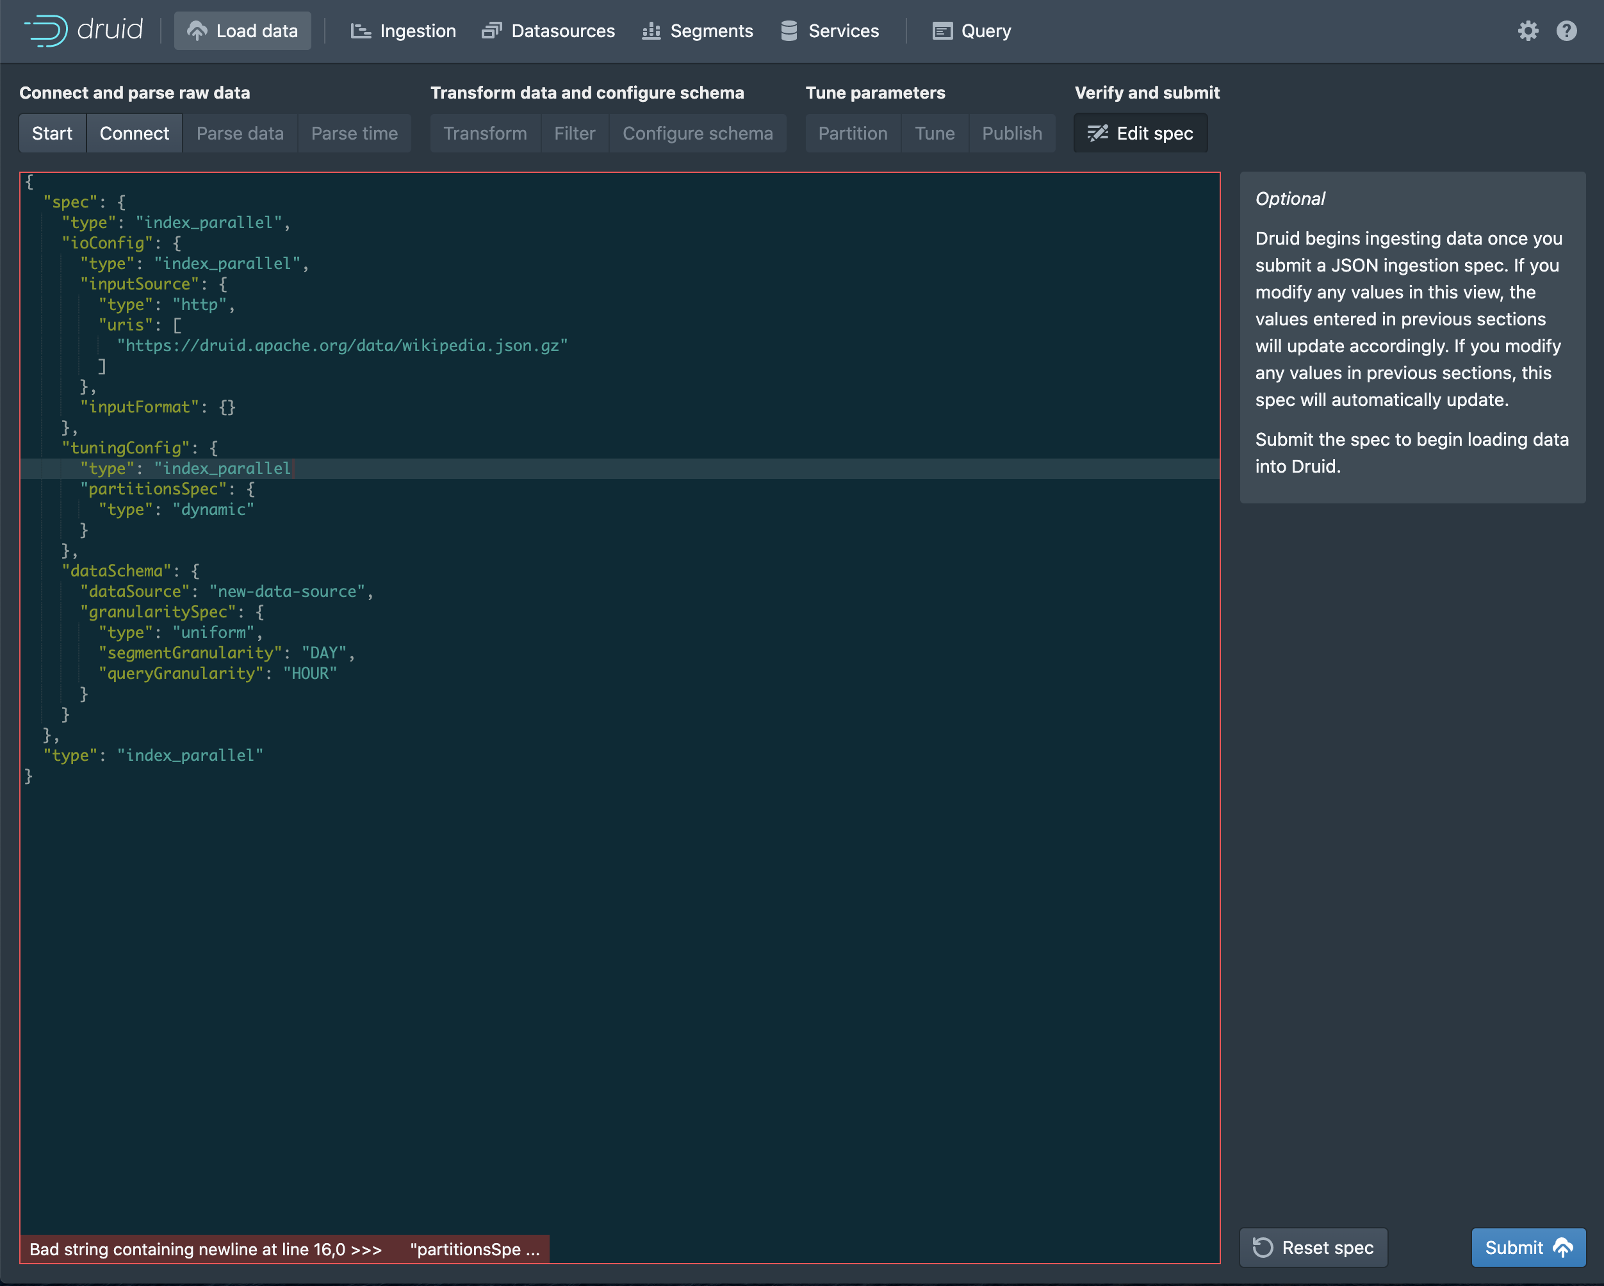Click the "granularitySpec" line
The height and width of the screenshot is (1286, 1604).
pyautogui.click(x=172, y=612)
